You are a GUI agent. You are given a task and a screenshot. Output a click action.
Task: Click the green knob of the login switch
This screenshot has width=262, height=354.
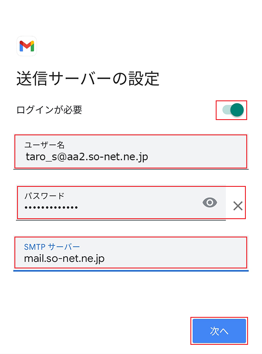tap(237, 110)
